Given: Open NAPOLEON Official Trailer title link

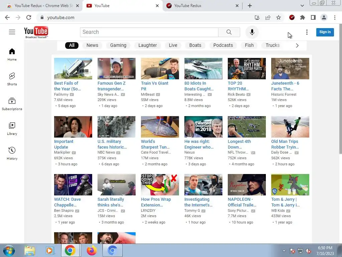Looking at the screenshot, I should pos(242,202).
